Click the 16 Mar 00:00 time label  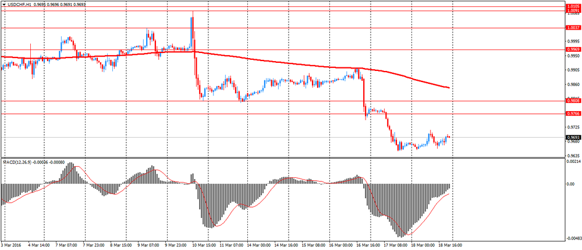click(x=340, y=245)
